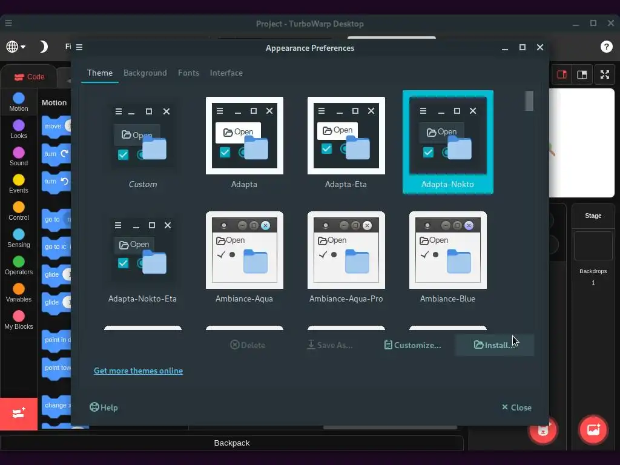
Task: Switch to the Interface tab
Action: point(226,73)
